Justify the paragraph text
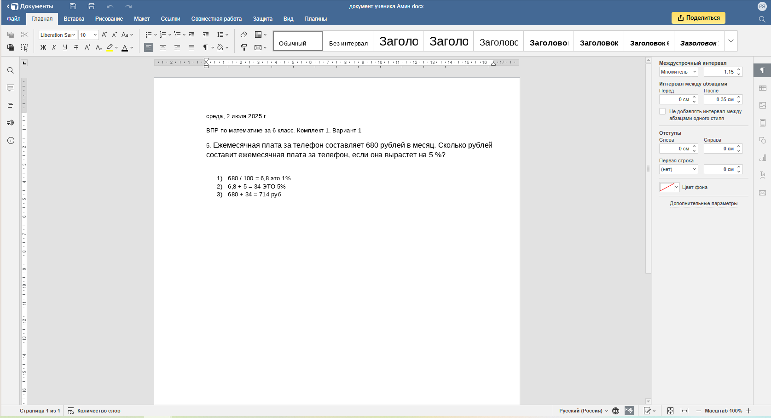771x418 pixels. tap(191, 47)
